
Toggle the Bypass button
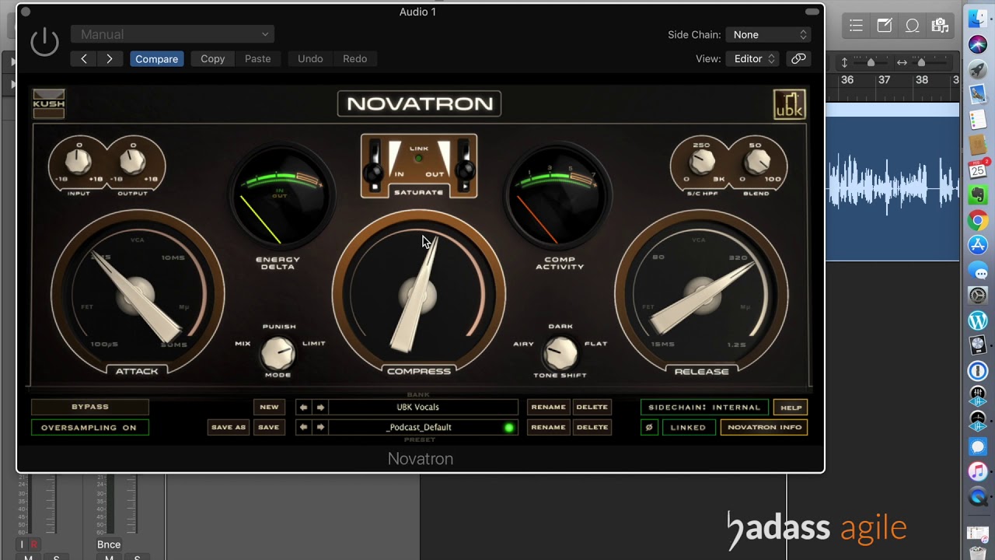click(90, 407)
